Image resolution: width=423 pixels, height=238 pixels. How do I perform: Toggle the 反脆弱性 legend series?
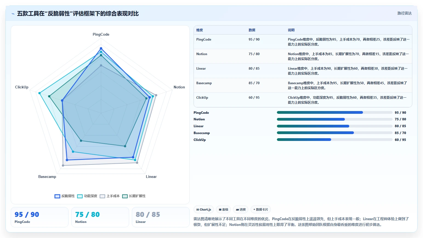[65, 196]
